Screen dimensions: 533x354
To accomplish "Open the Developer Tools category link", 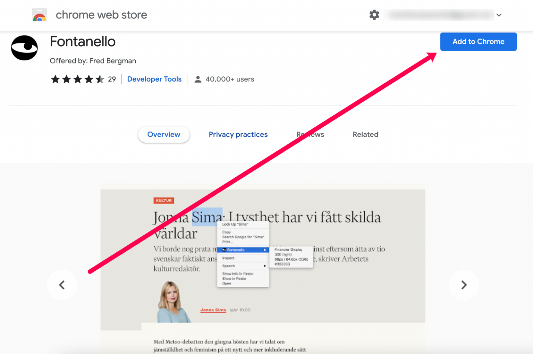I will (154, 79).
